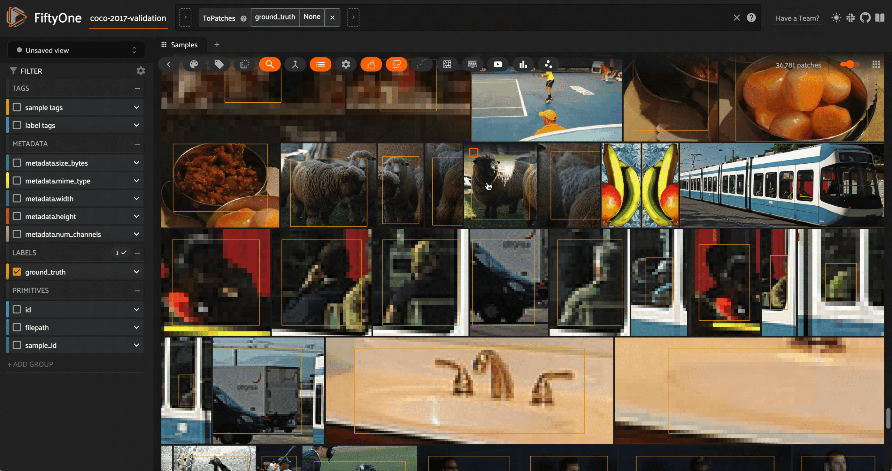The height and width of the screenshot is (471, 892).
Task: Open the Unsaved view selector
Action: click(76, 50)
